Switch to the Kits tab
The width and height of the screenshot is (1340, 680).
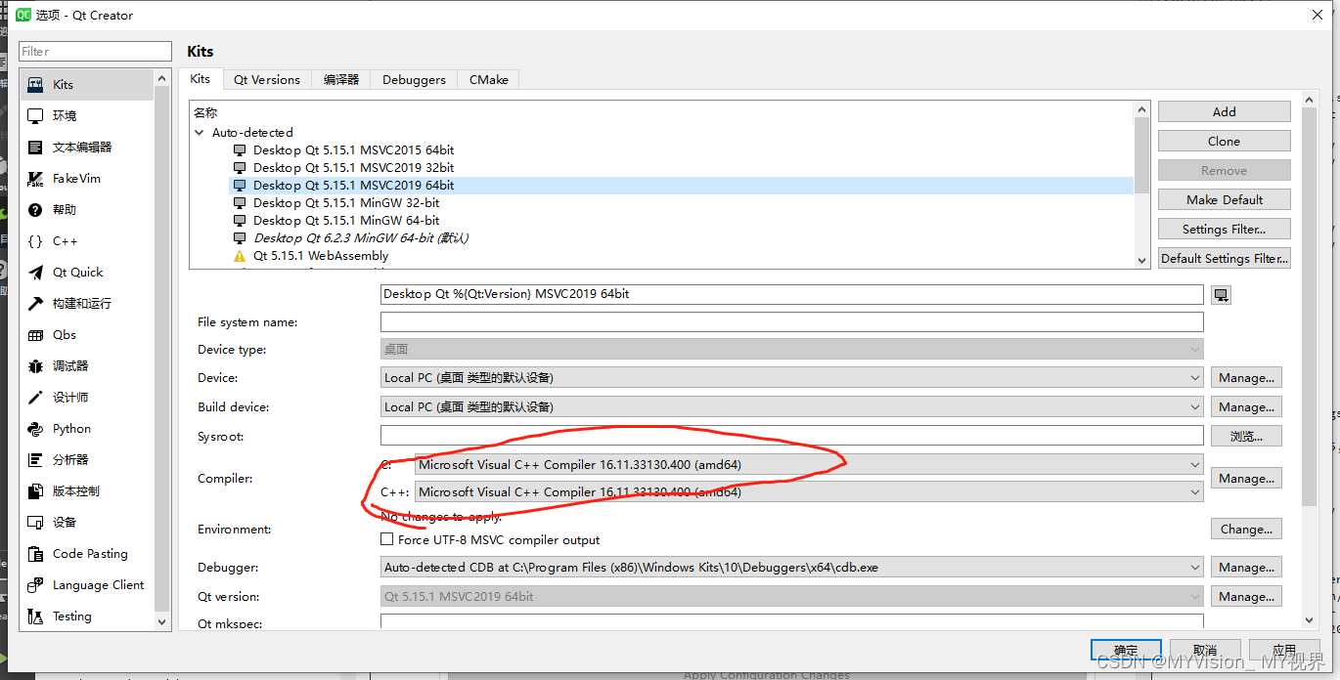[x=201, y=79]
